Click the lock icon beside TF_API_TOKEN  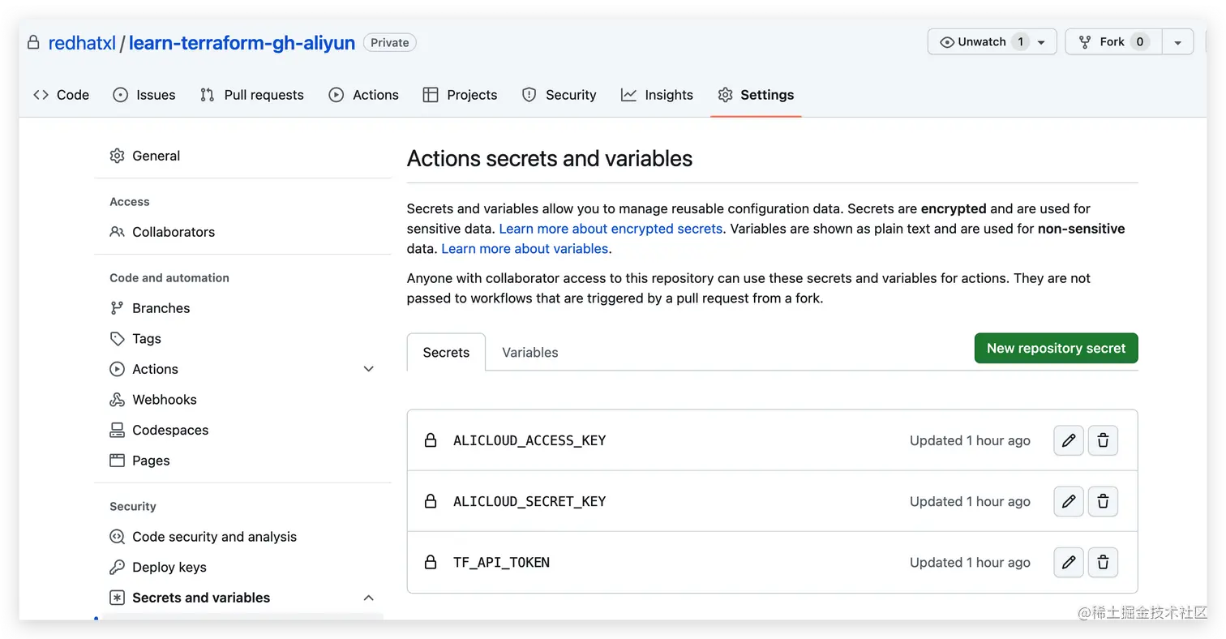(x=431, y=562)
